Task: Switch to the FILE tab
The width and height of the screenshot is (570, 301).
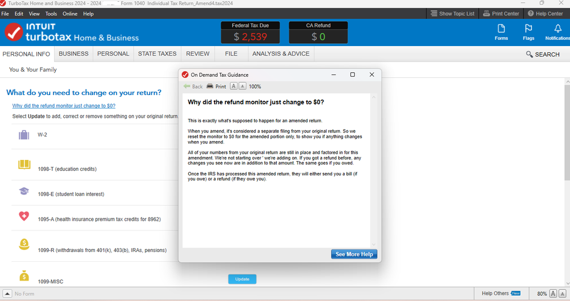Action: tap(231, 53)
